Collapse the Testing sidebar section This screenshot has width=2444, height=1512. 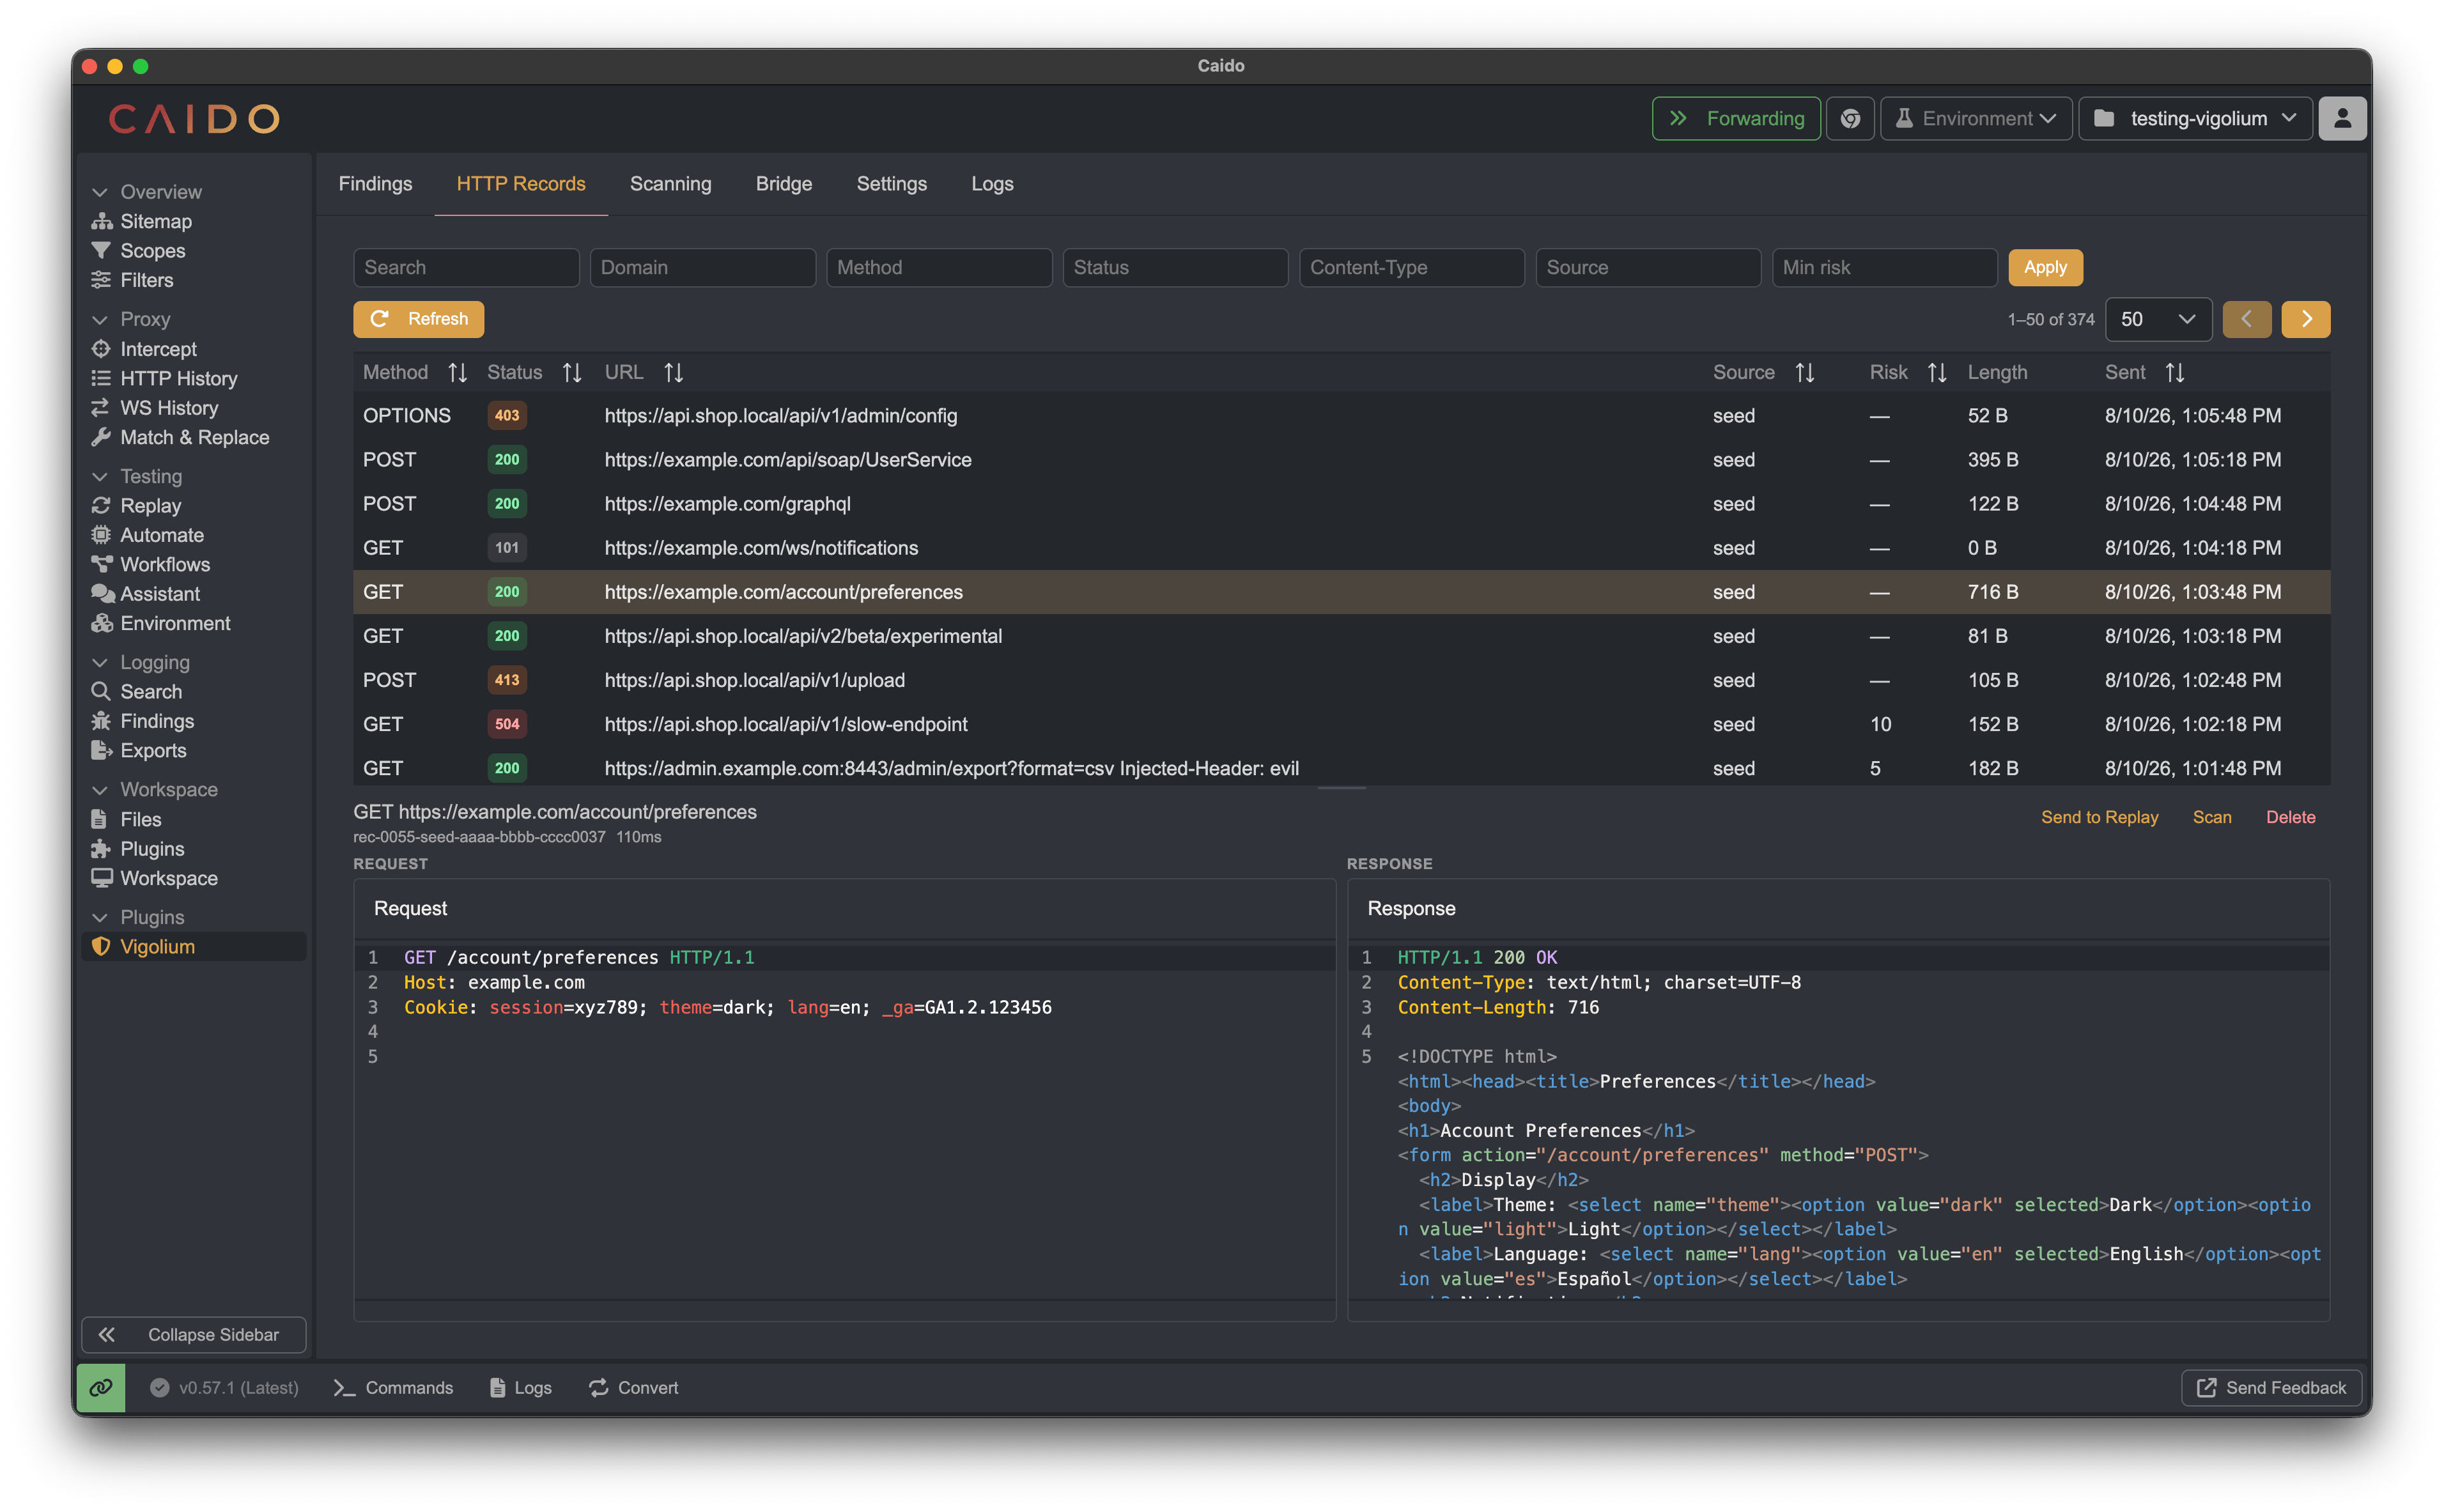click(137, 477)
